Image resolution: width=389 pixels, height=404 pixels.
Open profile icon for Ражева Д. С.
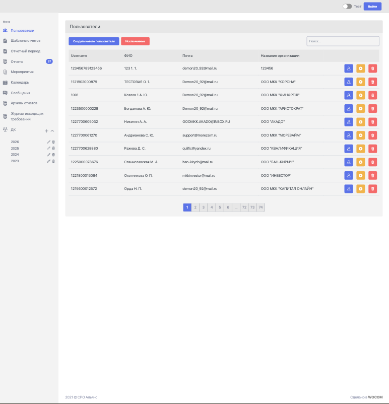(x=349, y=149)
